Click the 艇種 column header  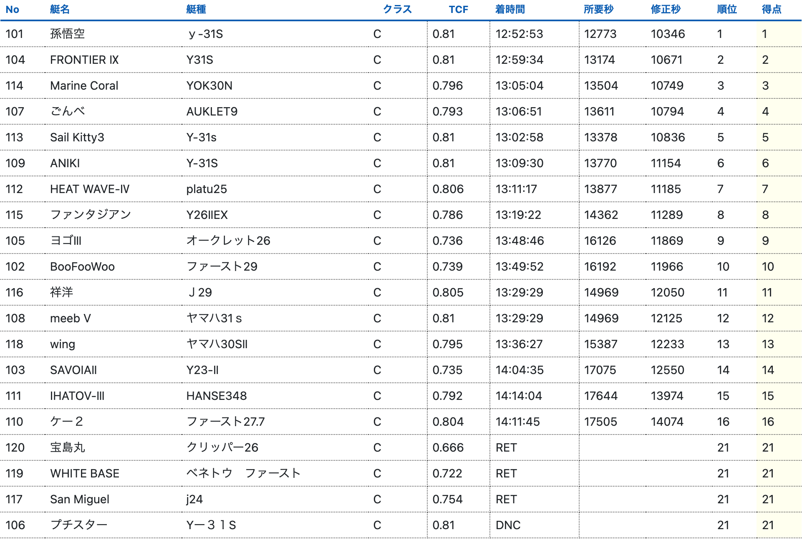coord(196,9)
